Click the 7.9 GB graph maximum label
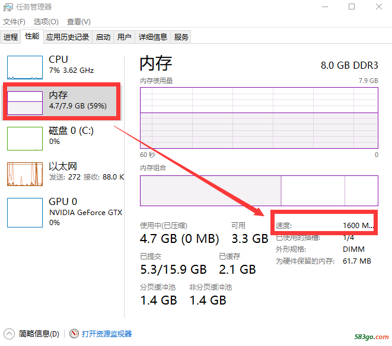This screenshot has width=392, height=346. [368, 81]
